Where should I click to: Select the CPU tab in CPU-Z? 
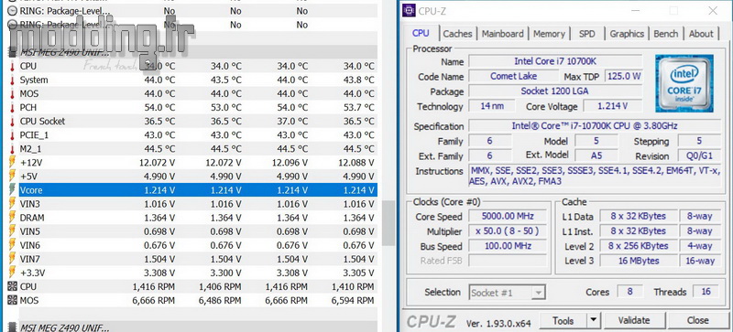coord(421,33)
